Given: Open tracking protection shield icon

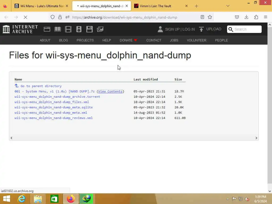Looking at the screenshot, I should [53, 17].
